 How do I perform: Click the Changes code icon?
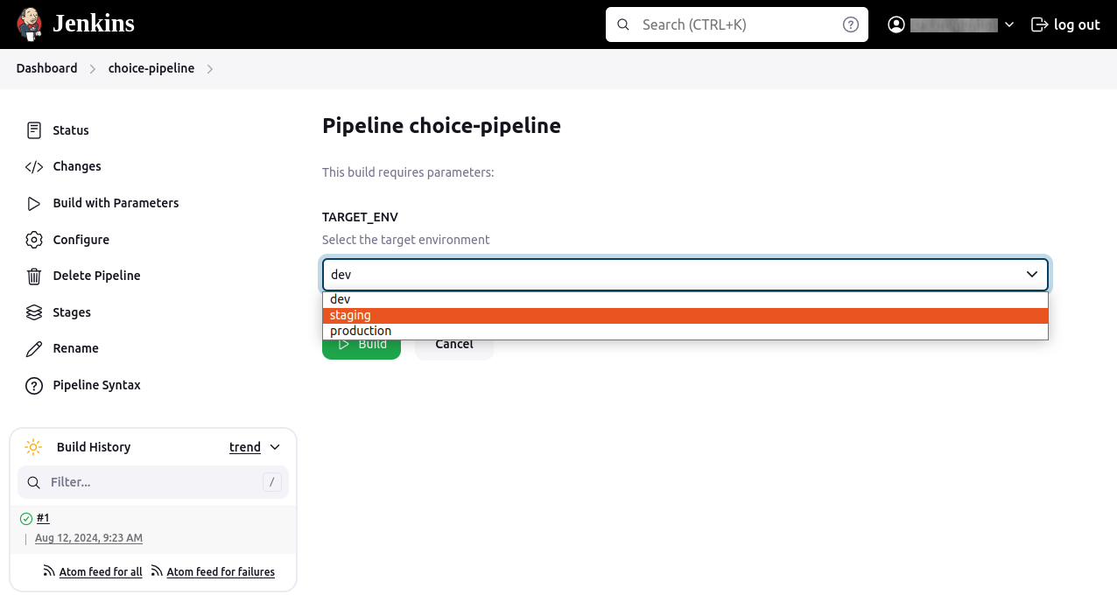[34, 166]
